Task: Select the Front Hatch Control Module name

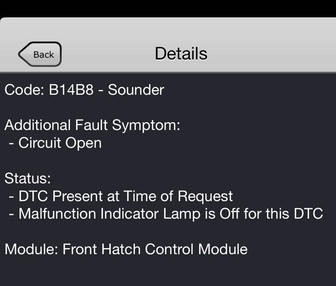Action: [x=155, y=249]
